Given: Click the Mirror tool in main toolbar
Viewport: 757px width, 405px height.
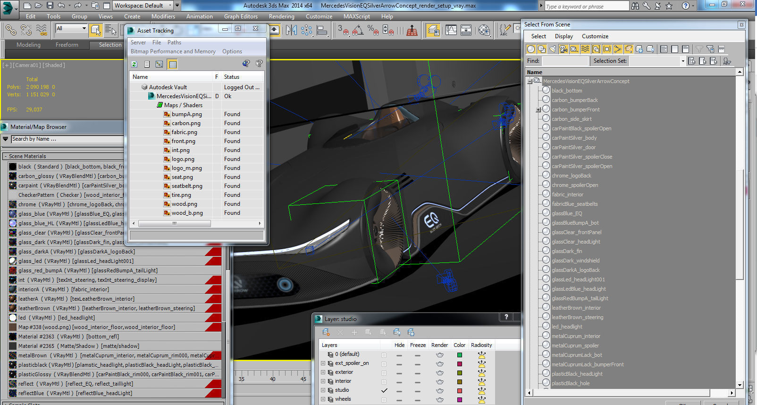Looking at the screenshot, I should (x=291, y=31).
